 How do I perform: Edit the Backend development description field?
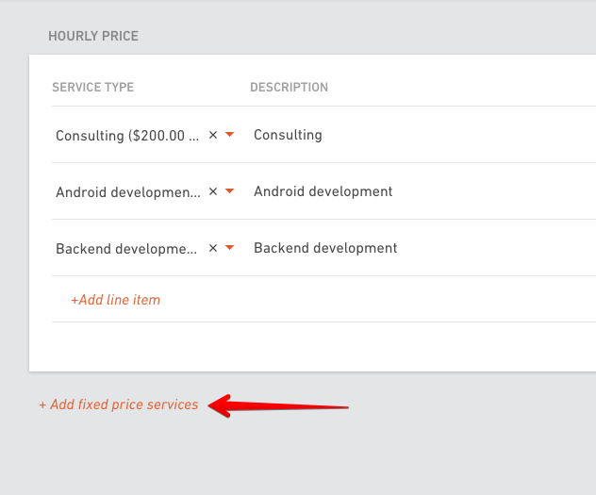(x=422, y=248)
